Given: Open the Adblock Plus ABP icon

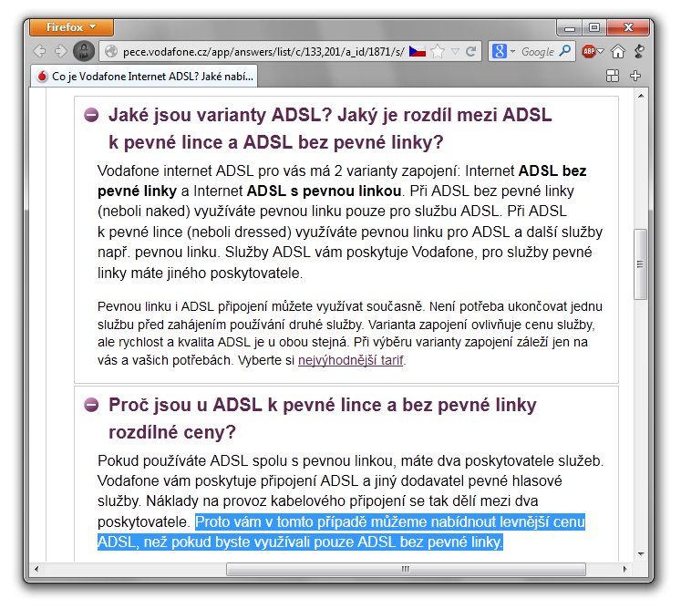Looking at the screenshot, I should tap(589, 51).
